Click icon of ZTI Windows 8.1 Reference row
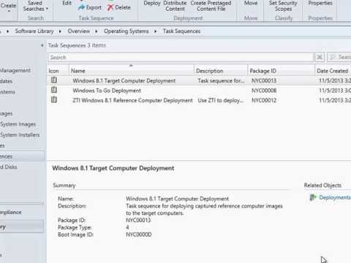 (x=54, y=99)
